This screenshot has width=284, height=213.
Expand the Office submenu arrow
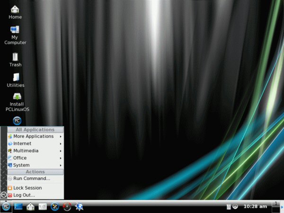pyautogui.click(x=60, y=158)
